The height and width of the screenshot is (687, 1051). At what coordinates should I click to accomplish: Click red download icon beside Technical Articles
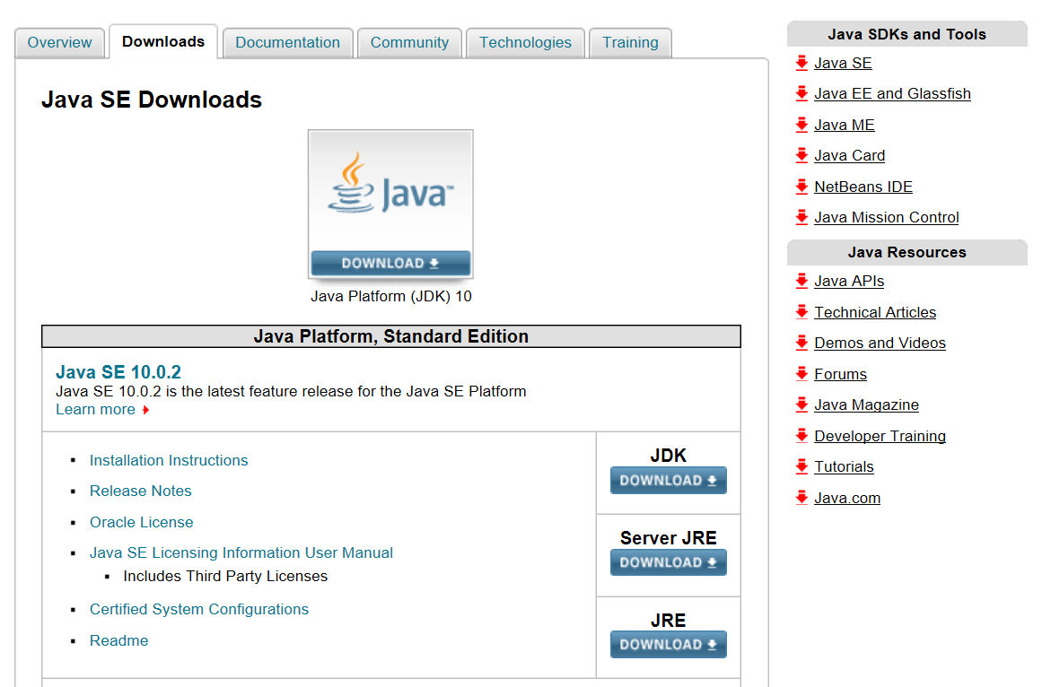point(801,312)
